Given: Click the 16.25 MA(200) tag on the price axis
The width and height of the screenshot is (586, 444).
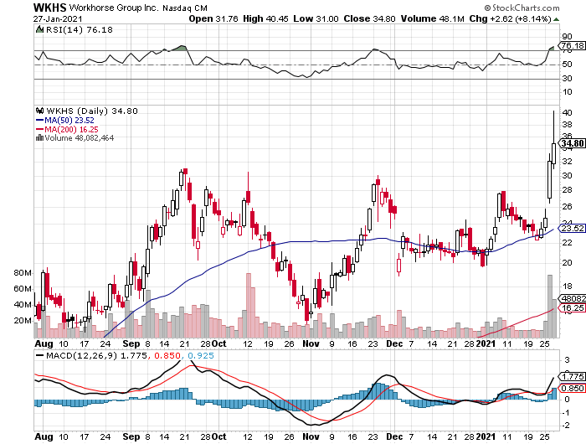Looking at the screenshot, I should point(572,307).
